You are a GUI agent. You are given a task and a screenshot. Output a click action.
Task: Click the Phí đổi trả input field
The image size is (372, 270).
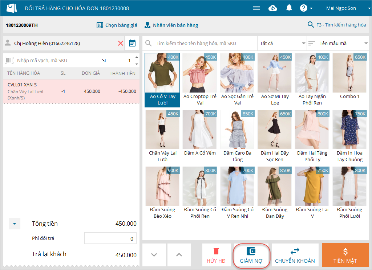(x=110, y=238)
